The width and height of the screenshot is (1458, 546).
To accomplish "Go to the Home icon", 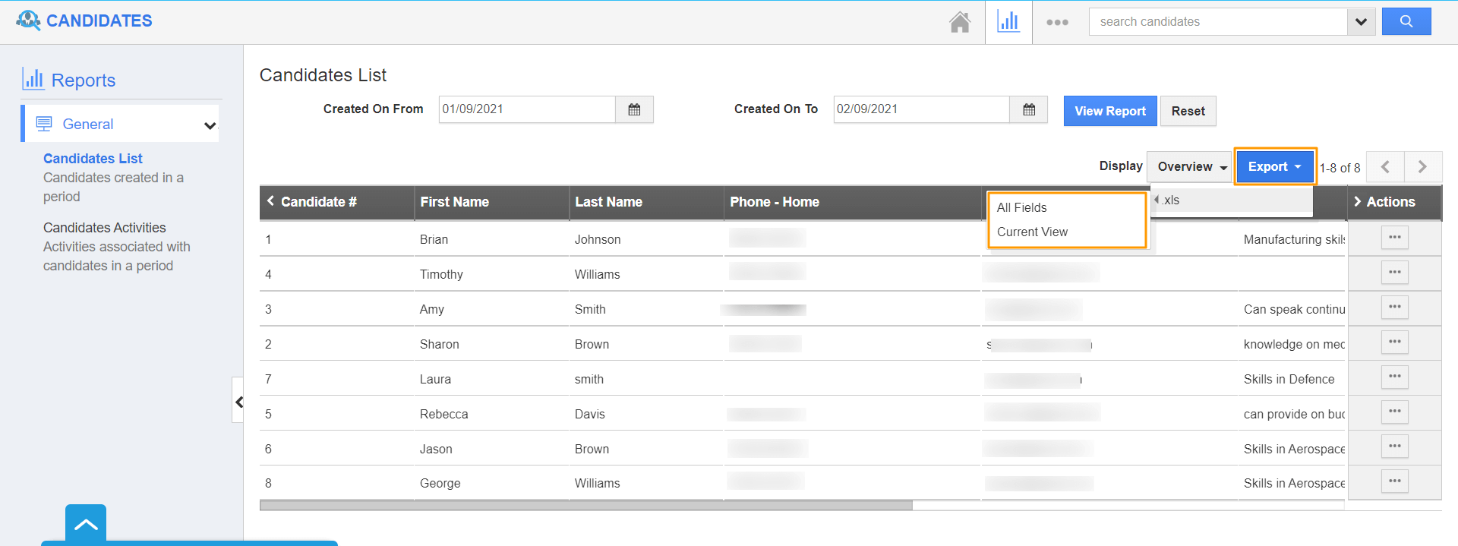I will (960, 22).
